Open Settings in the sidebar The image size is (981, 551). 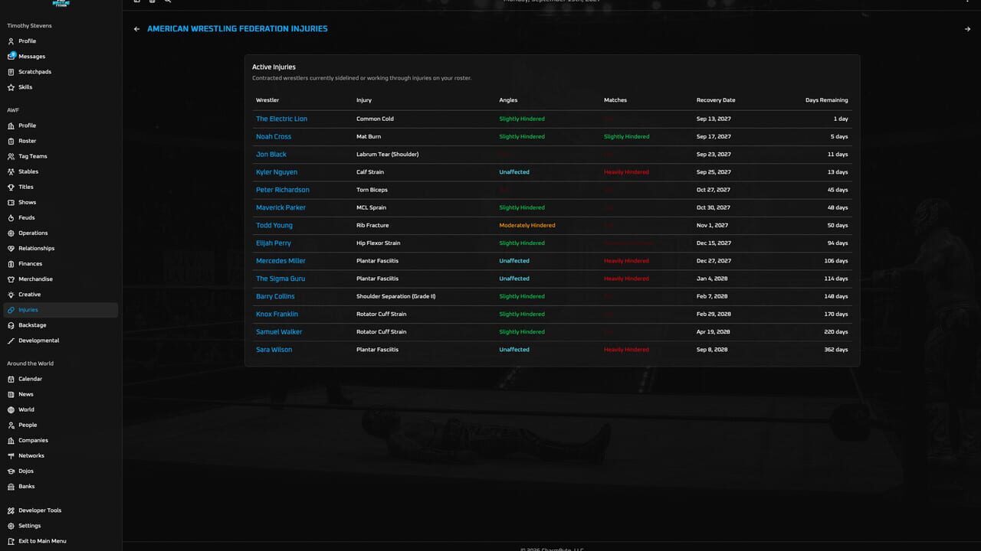[x=30, y=526]
